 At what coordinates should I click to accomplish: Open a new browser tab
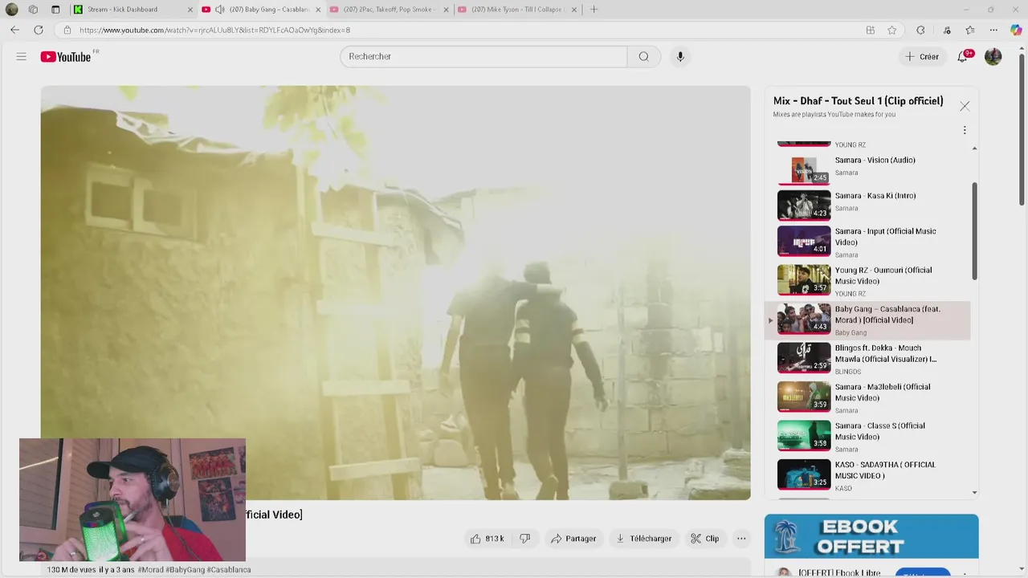pyautogui.click(x=594, y=10)
